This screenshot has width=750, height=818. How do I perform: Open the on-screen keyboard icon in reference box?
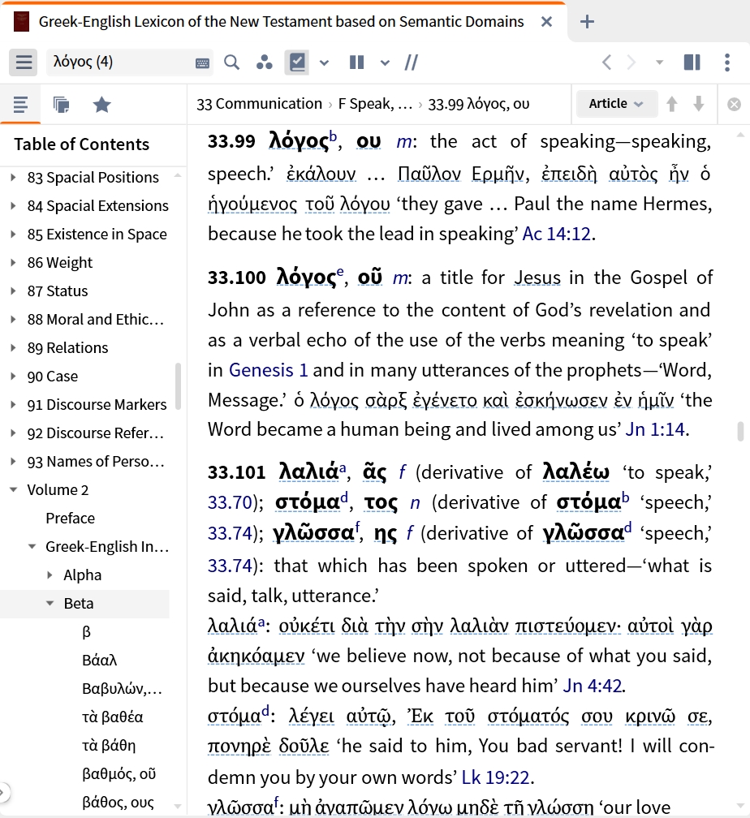click(x=202, y=63)
